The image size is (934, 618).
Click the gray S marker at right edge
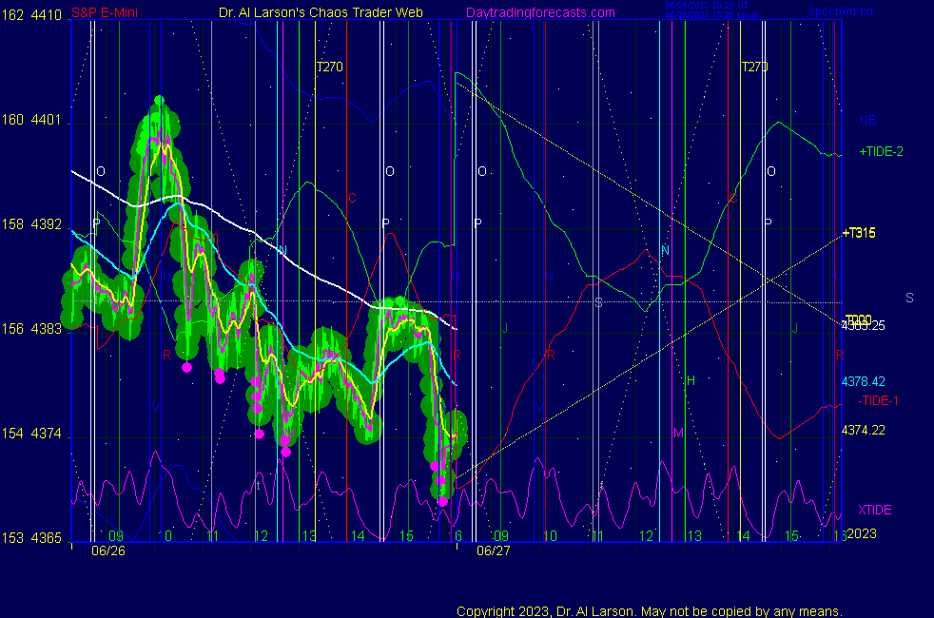pyautogui.click(x=909, y=299)
